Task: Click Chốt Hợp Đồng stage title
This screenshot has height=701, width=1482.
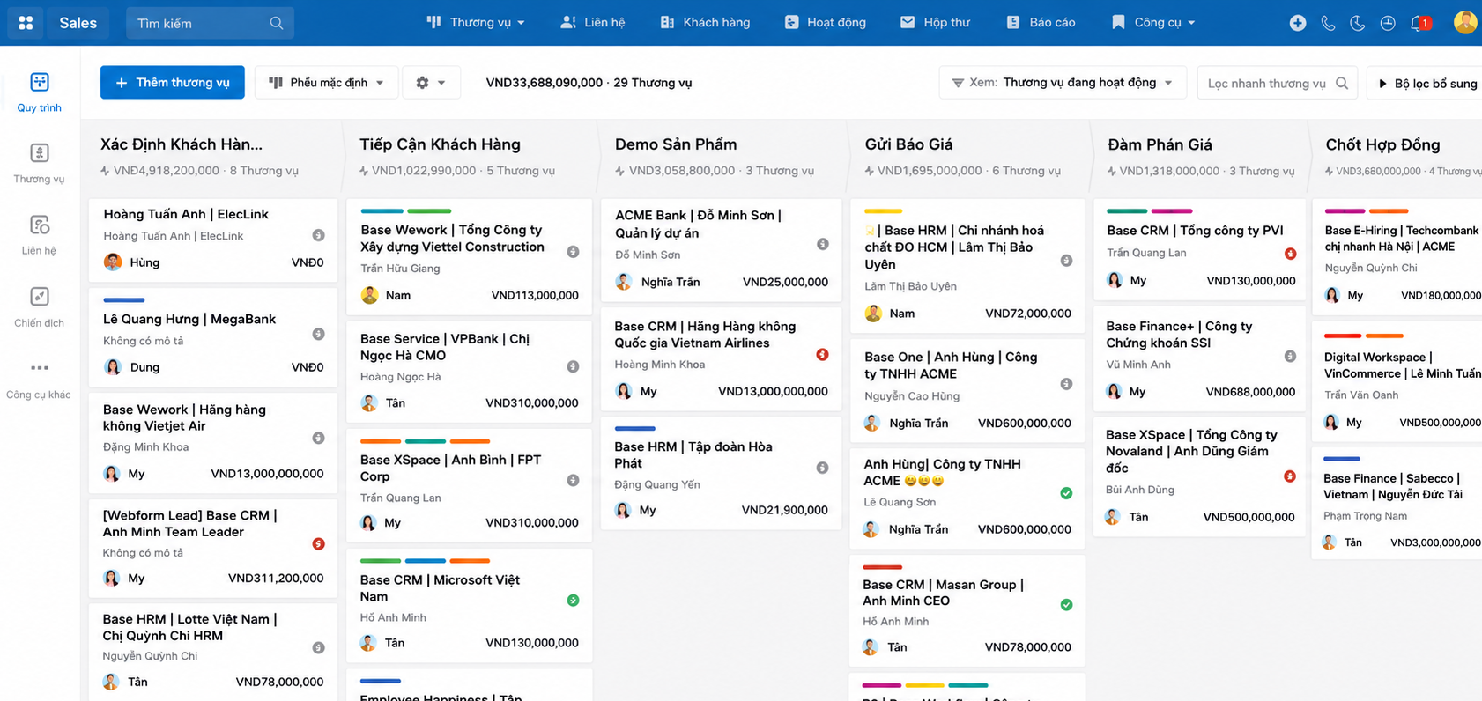Action: [x=1382, y=144]
